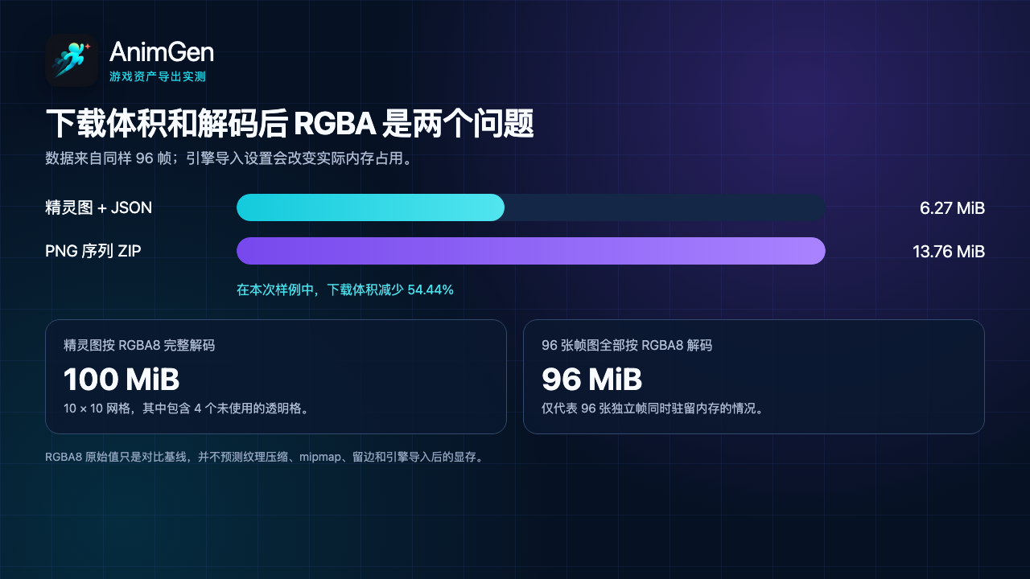Click the AnimGen running figure logo icon
This screenshot has width=1030, height=579.
point(72,60)
